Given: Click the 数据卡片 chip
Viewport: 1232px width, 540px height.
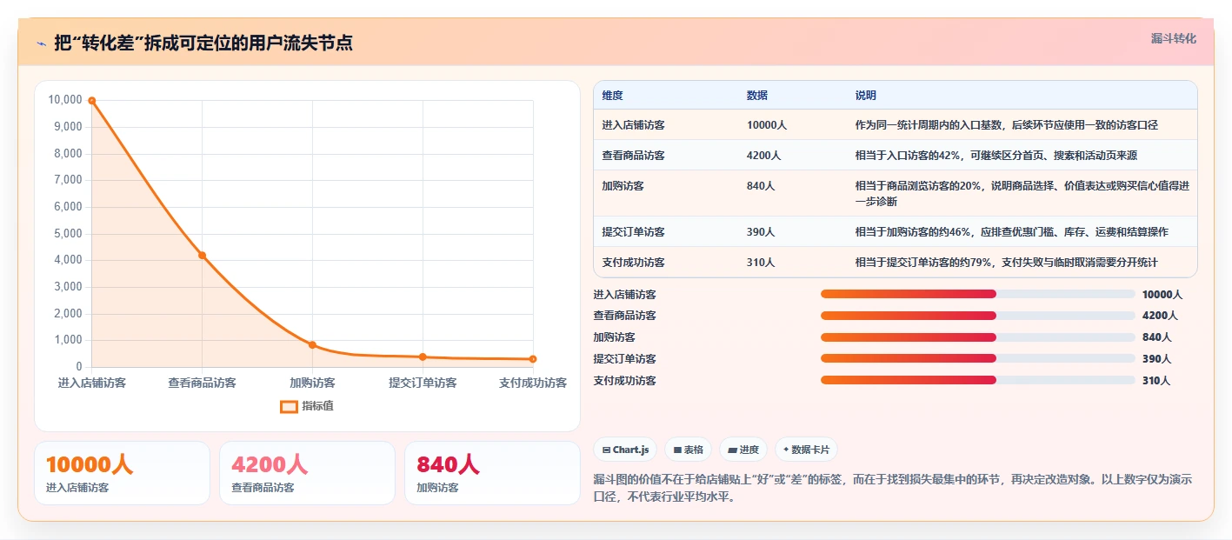Looking at the screenshot, I should click(806, 450).
